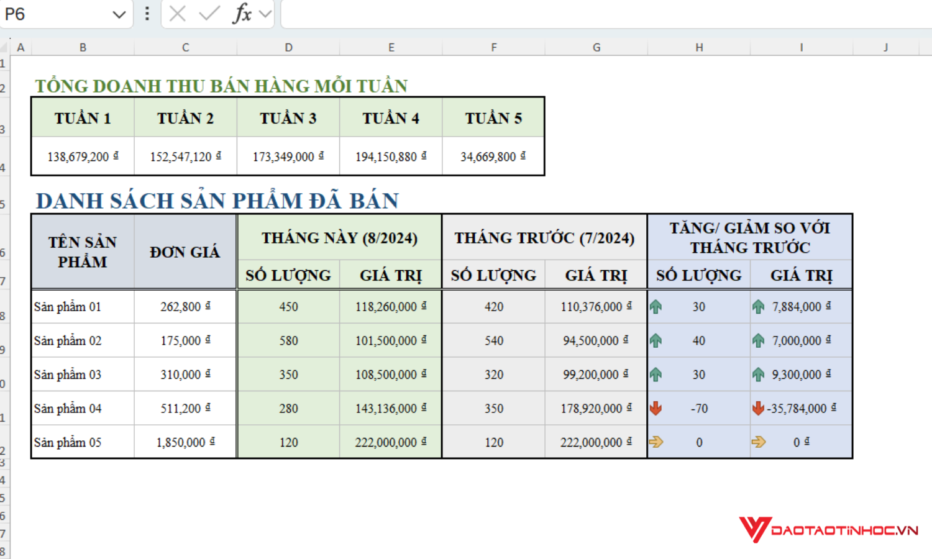Select column I header
The image size is (932, 559).
802,47
